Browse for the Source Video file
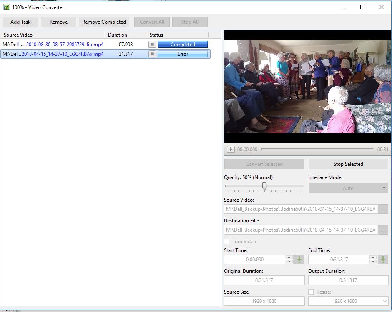 (383, 209)
